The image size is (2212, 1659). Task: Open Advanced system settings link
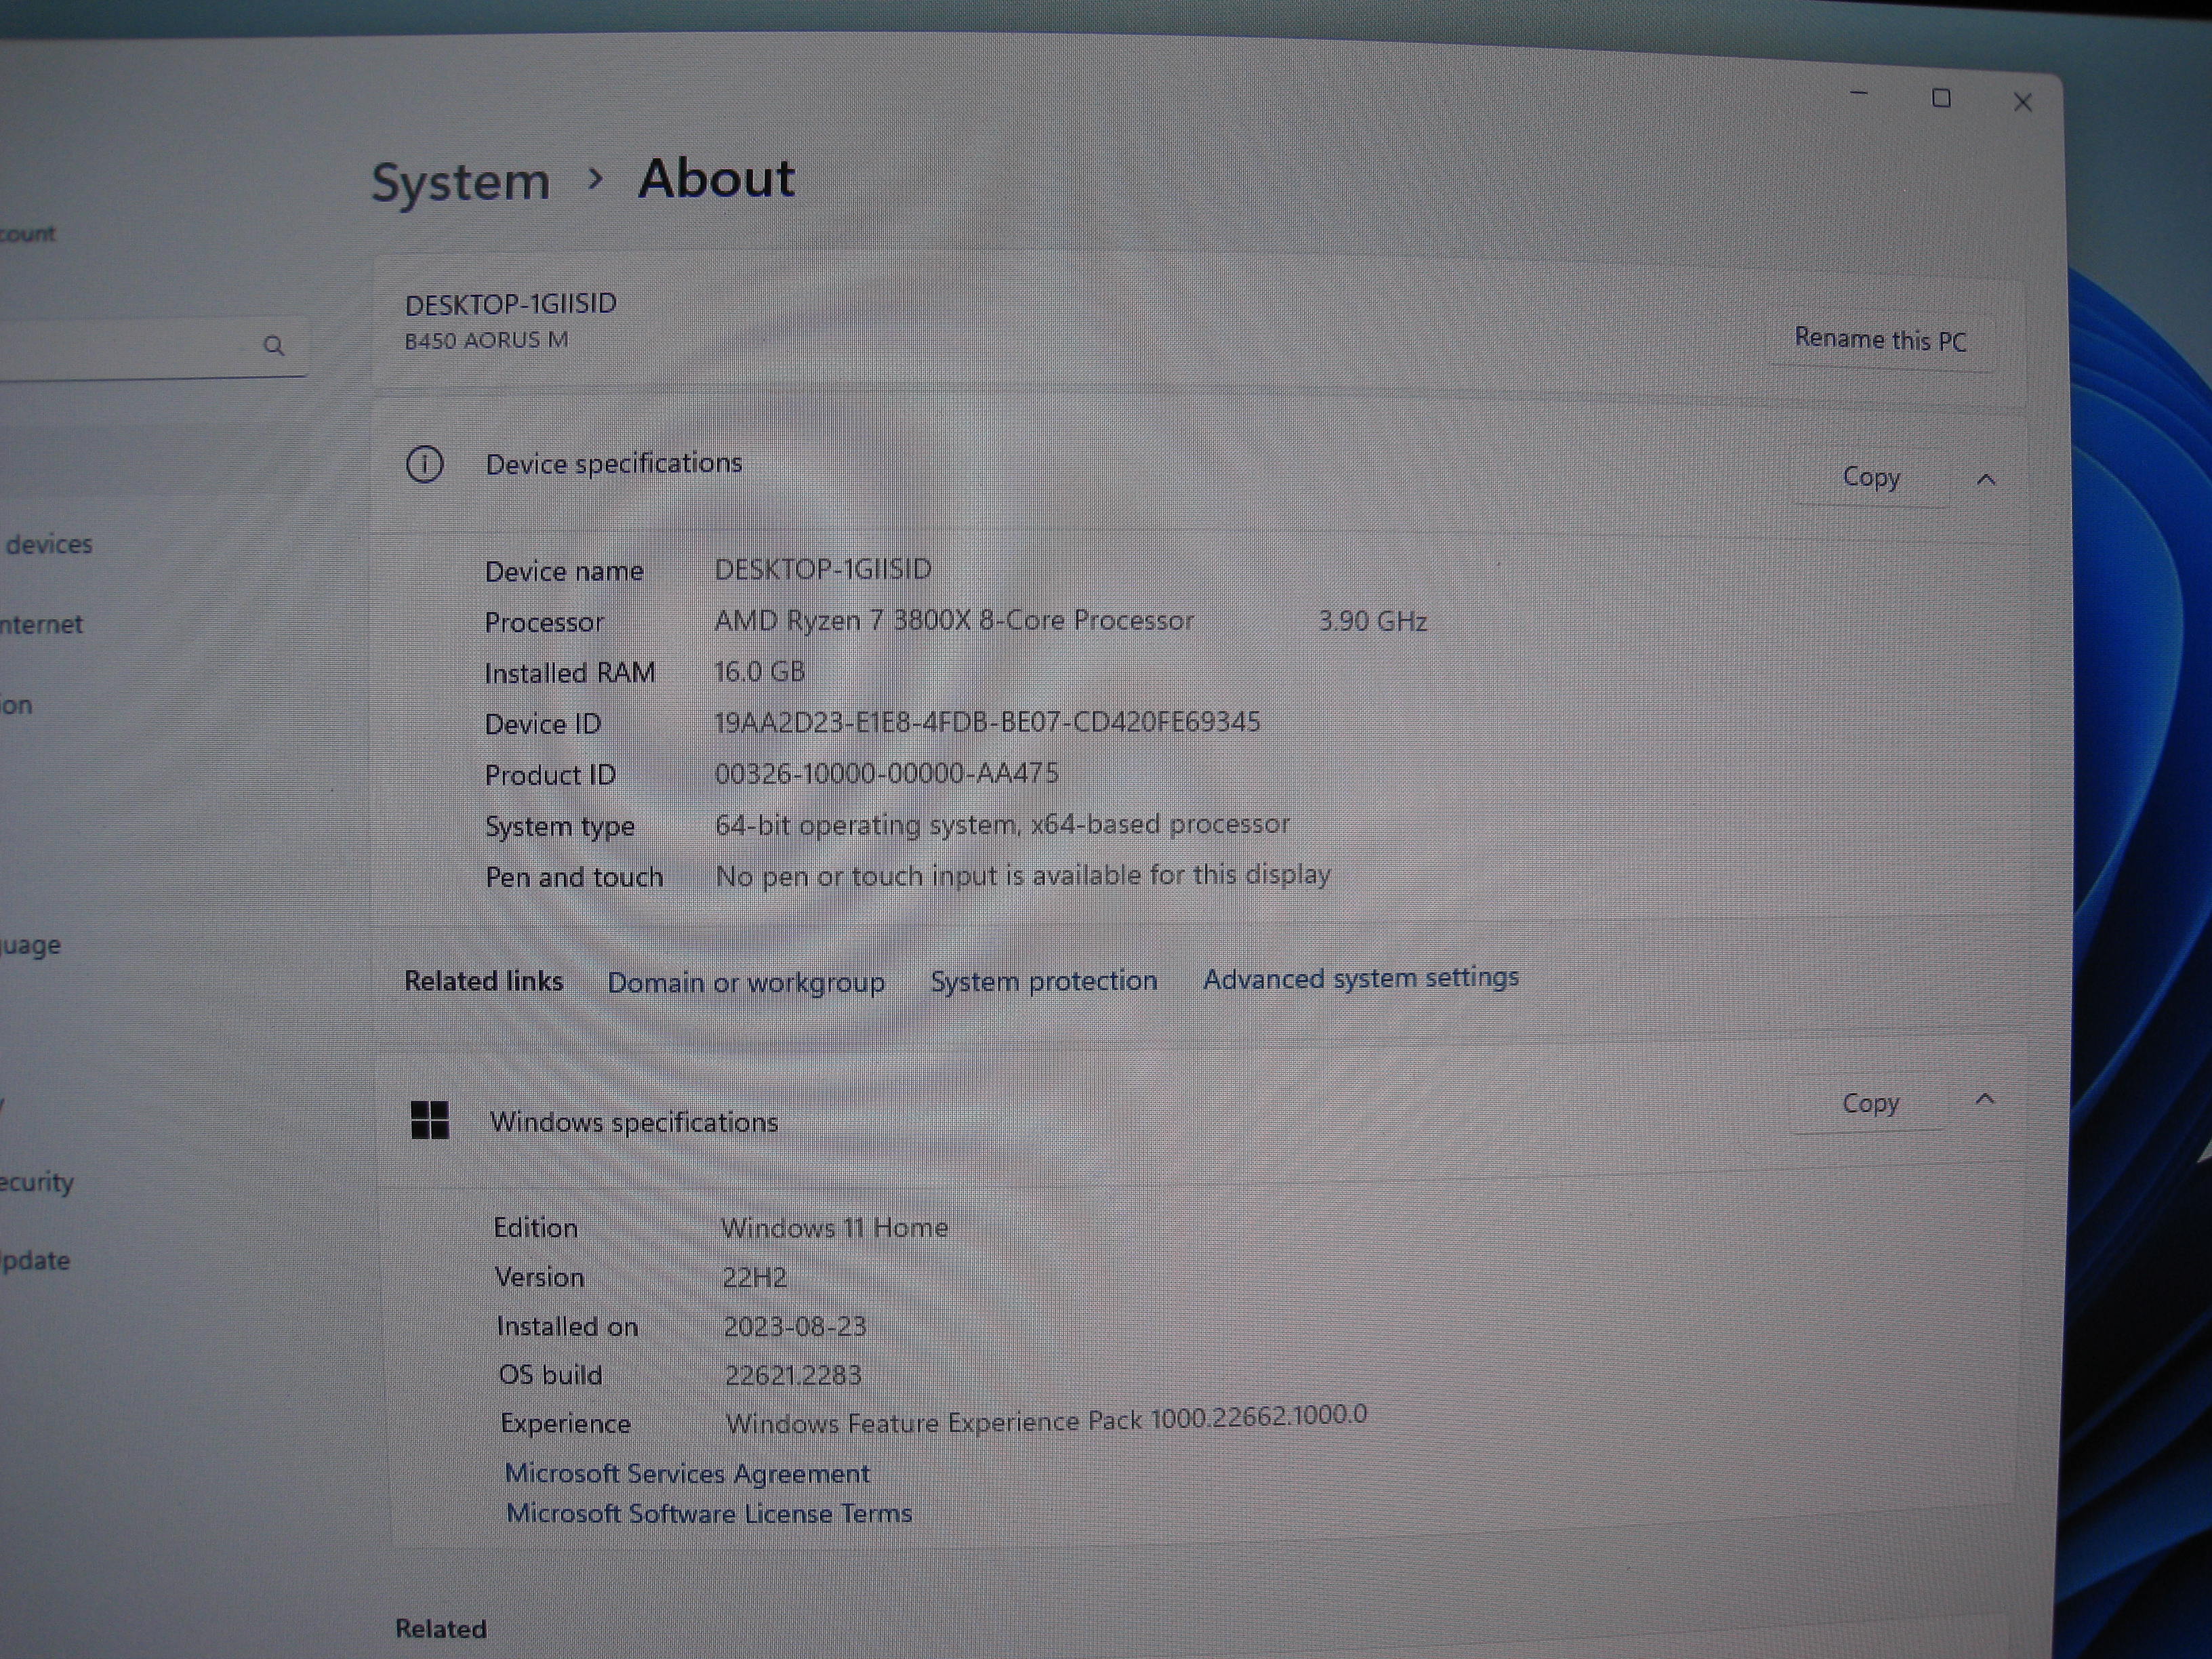1361,978
